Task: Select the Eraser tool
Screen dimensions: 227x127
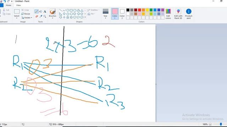Action: click(x=37, y=17)
